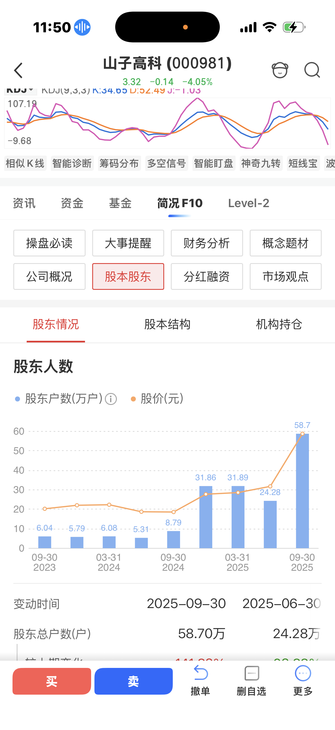335x730 pixels.
Task: Toggle the 股价(元) legend series
Action: (x=157, y=399)
